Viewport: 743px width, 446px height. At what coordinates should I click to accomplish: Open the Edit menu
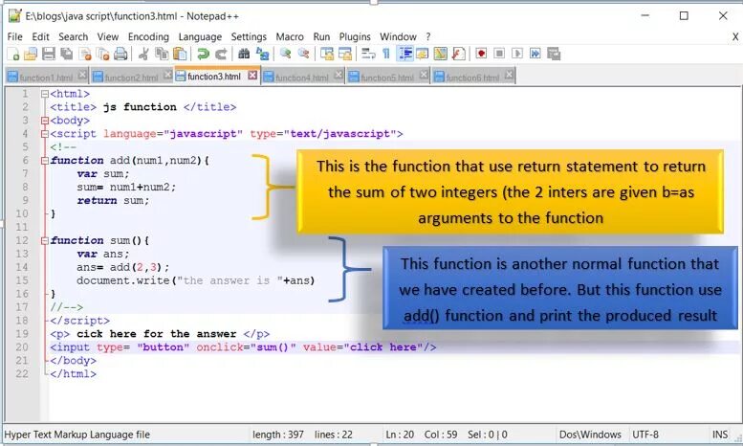[x=40, y=37]
